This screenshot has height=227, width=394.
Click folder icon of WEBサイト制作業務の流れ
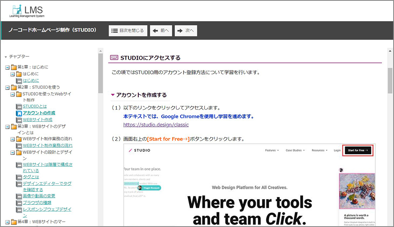tap(19, 139)
